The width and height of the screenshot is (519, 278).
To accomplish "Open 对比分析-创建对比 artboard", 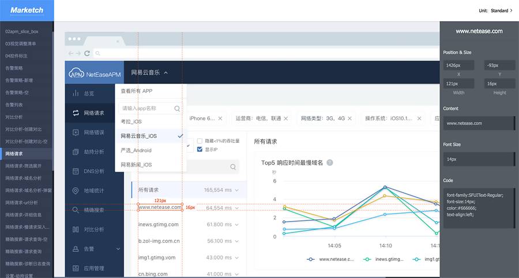I will coord(24,130).
